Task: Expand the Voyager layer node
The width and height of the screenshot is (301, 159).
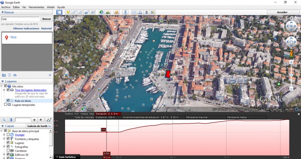Action: (4, 135)
